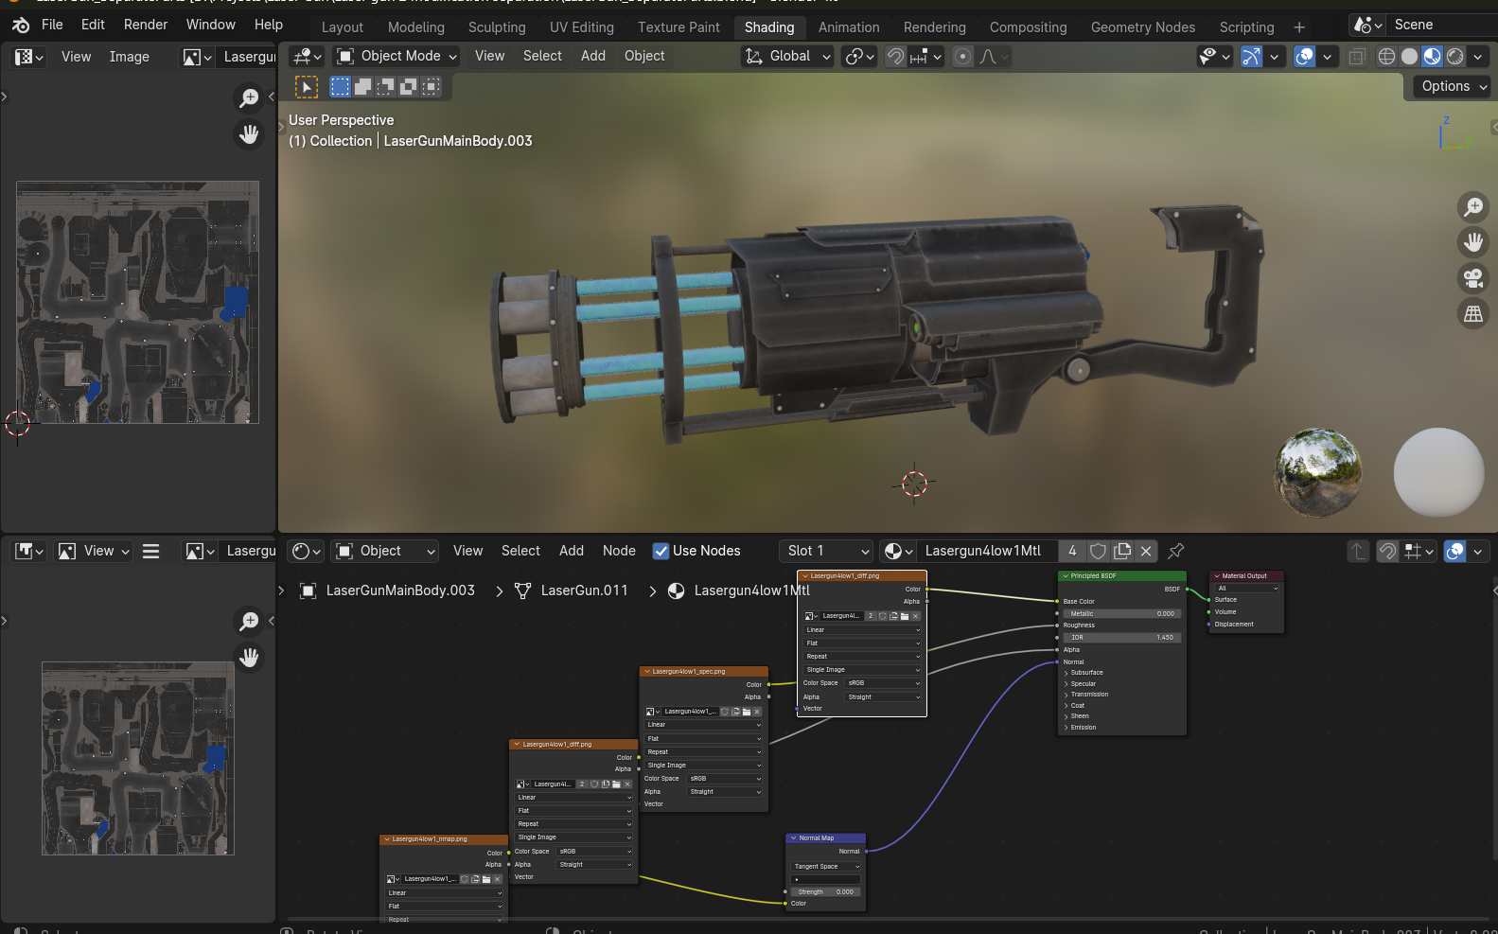Expand the Subsurface panel in Principled BSDF
Screen dimensions: 1498x934
[x=1085, y=673]
